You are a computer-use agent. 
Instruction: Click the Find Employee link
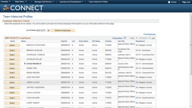point(149,34)
